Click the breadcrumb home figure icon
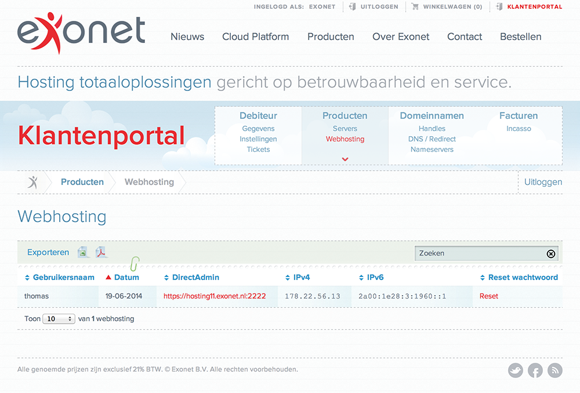 point(32,182)
